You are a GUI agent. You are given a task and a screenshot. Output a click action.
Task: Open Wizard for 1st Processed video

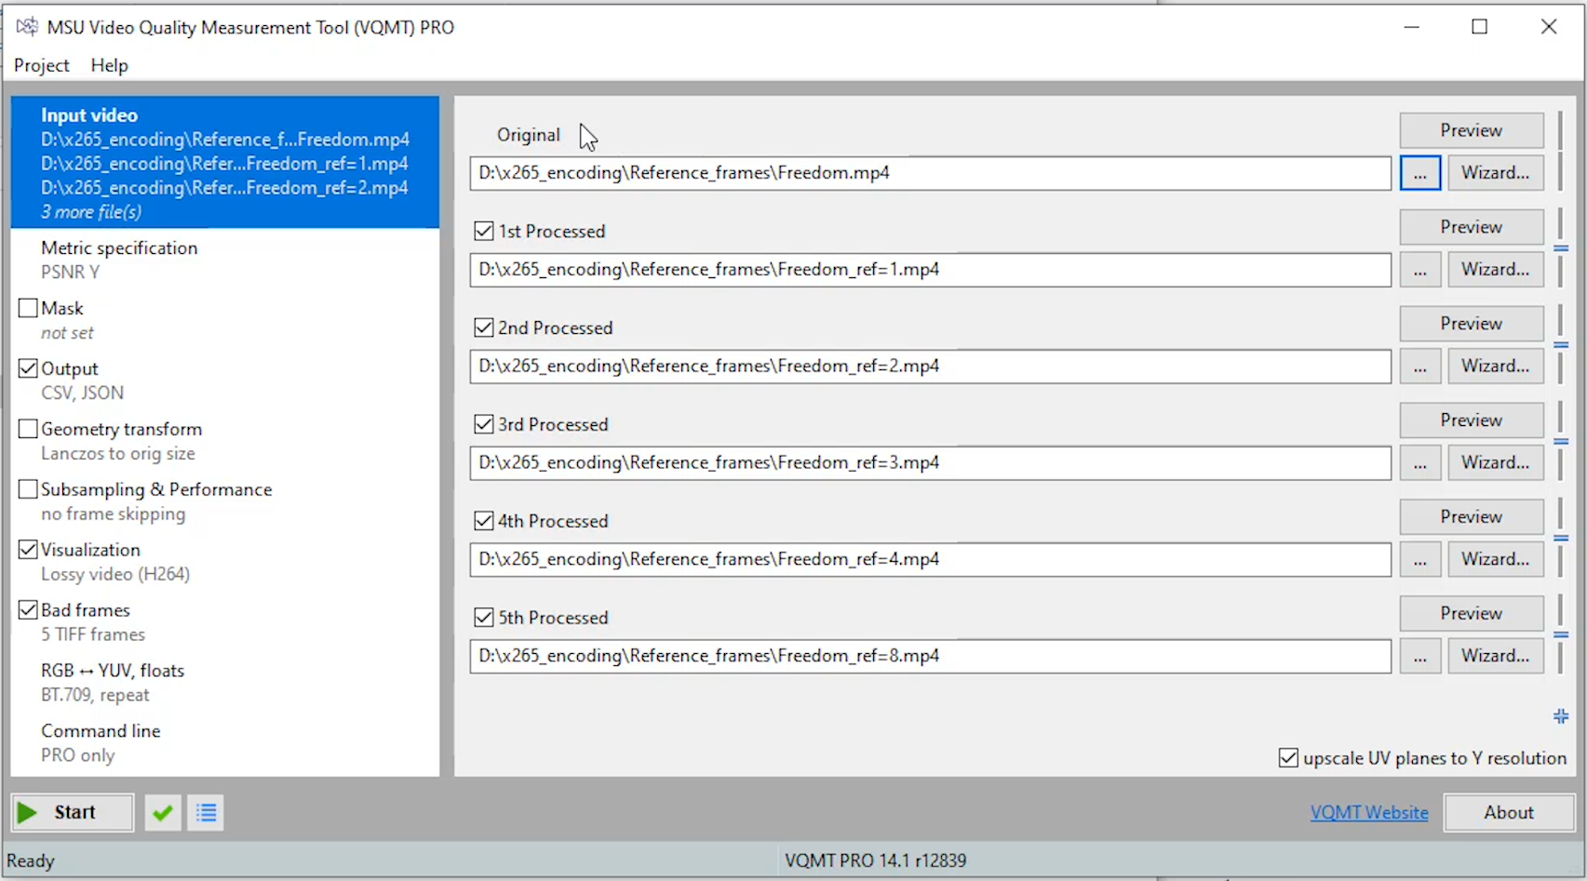click(1496, 270)
